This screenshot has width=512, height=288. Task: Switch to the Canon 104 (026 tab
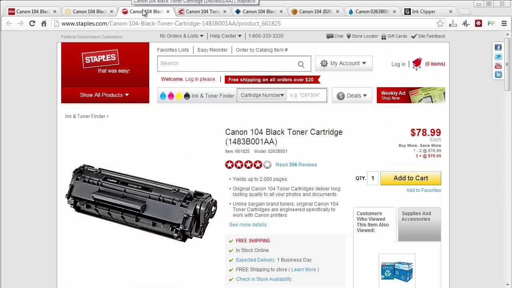[315, 12]
